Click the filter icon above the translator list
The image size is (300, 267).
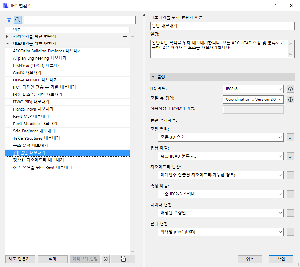click(x=9, y=20)
